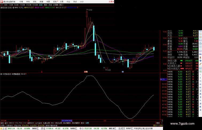Viewport: 202px width, 130px height.
Task: Click the blue four-arrow move icon
Action: (x=200, y=61)
